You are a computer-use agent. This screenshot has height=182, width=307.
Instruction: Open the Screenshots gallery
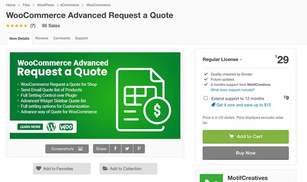coord(67,149)
